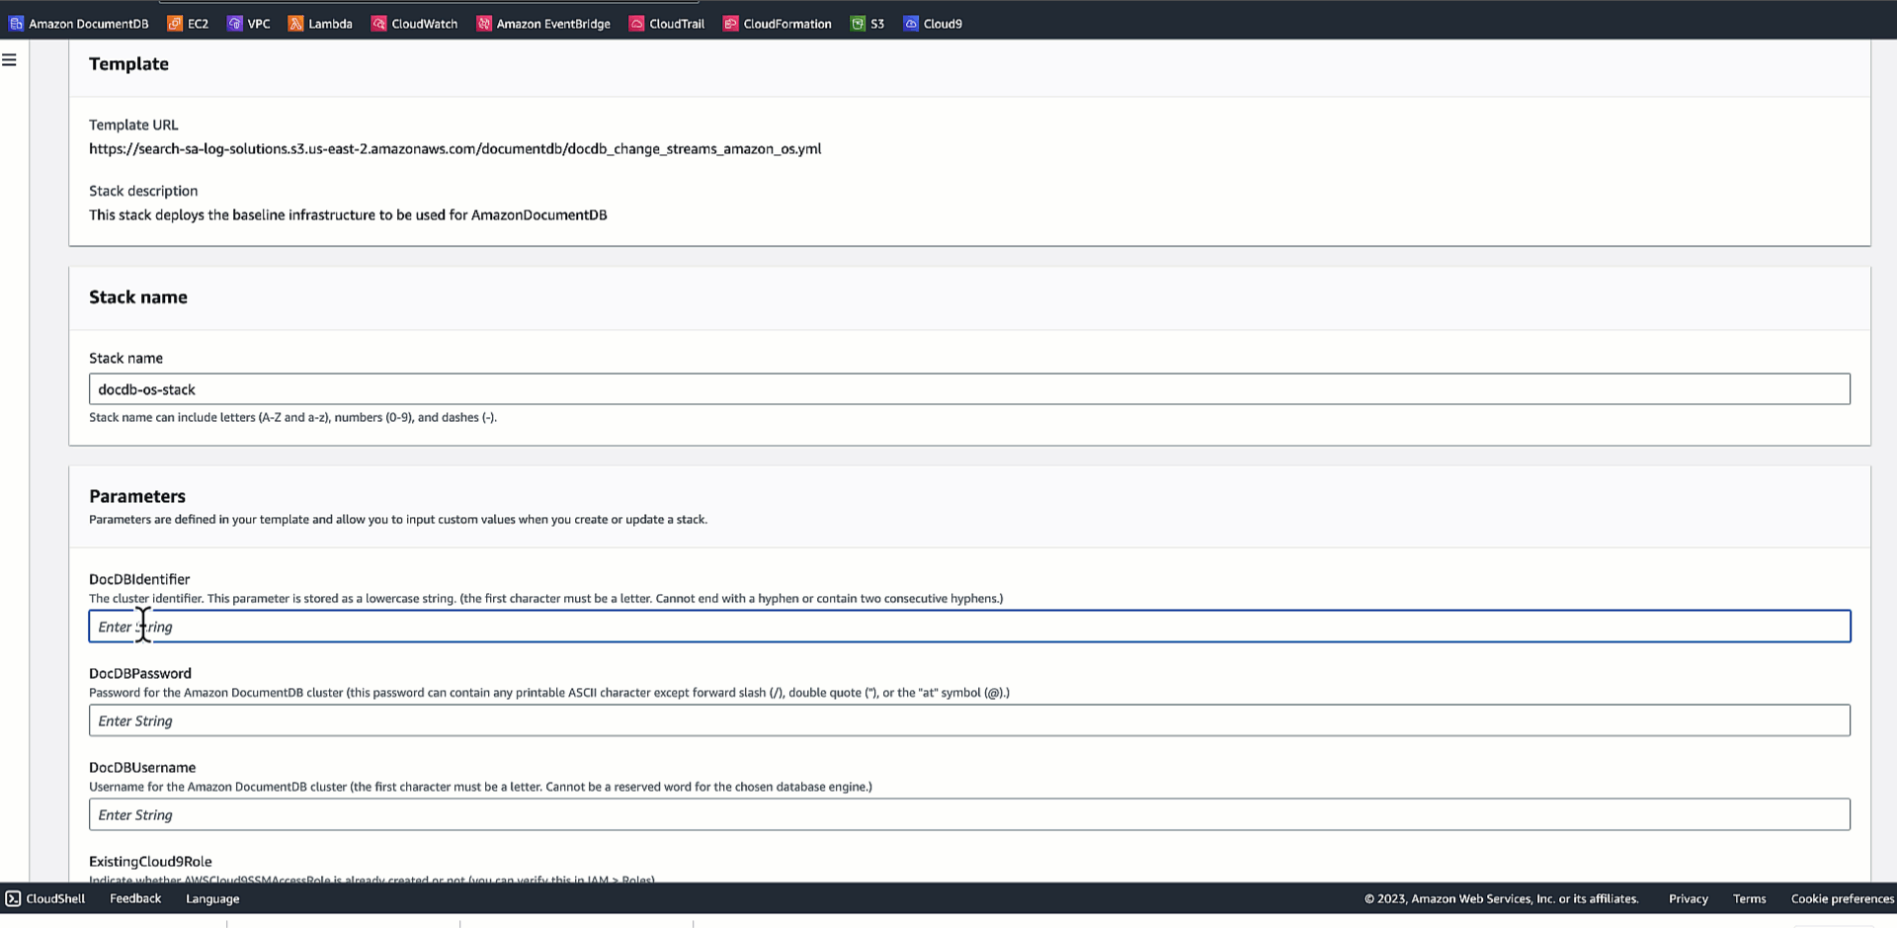Open Cookie preferences

pyautogui.click(x=1842, y=898)
